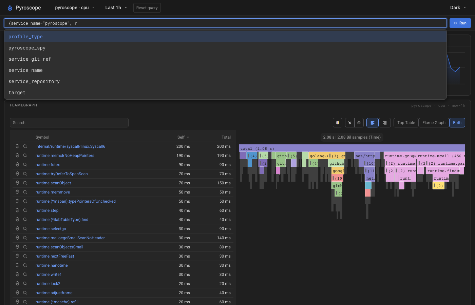The height and width of the screenshot is (305, 475).
Task: Click sandwich icon for runtime.nanotime row
Action: (17, 265)
